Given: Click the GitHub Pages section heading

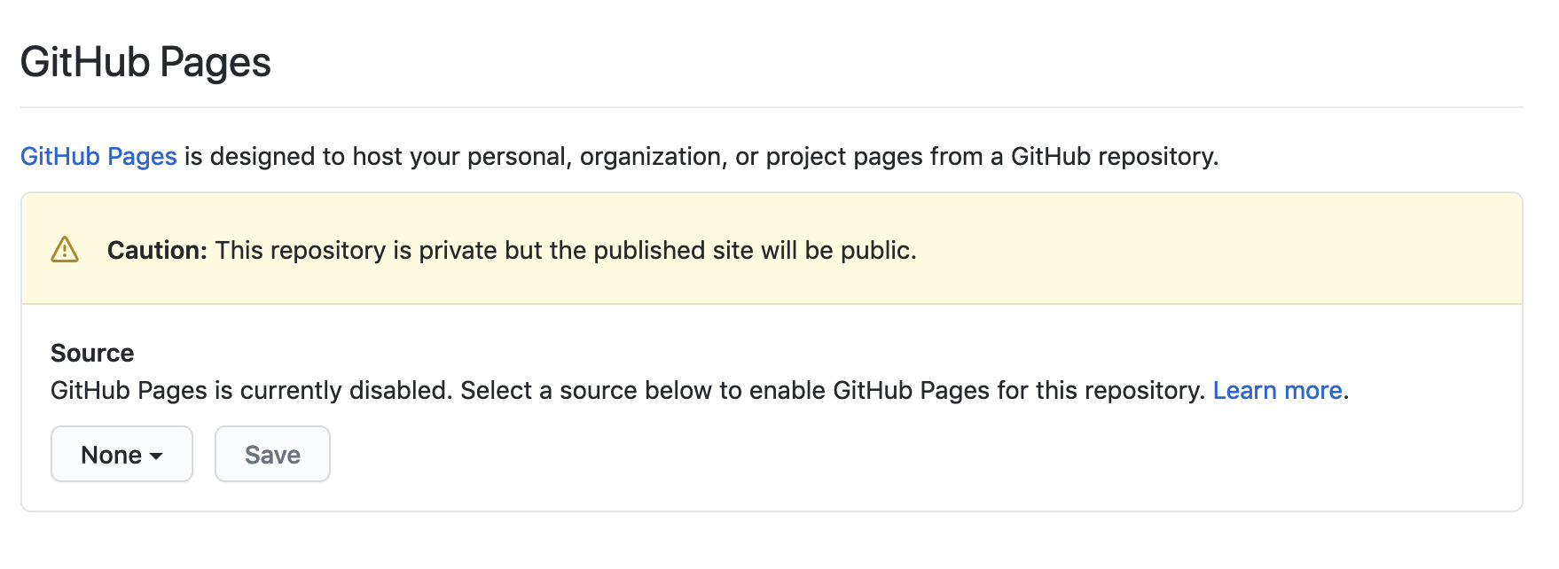Looking at the screenshot, I should (x=145, y=62).
